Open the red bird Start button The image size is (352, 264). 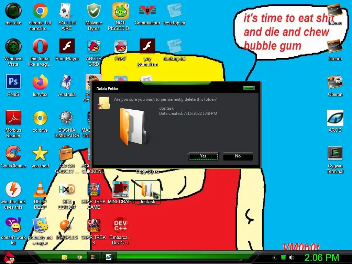click(9, 257)
